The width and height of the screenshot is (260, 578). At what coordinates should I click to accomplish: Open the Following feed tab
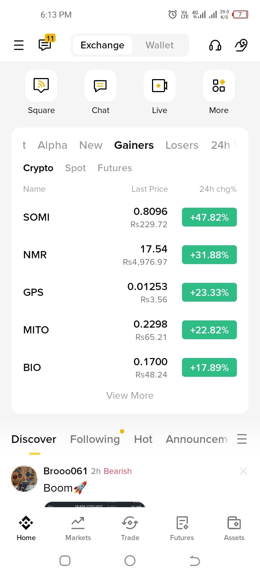point(95,439)
